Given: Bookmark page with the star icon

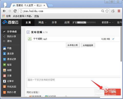Looking at the screenshot, I should [x=107, y=11].
